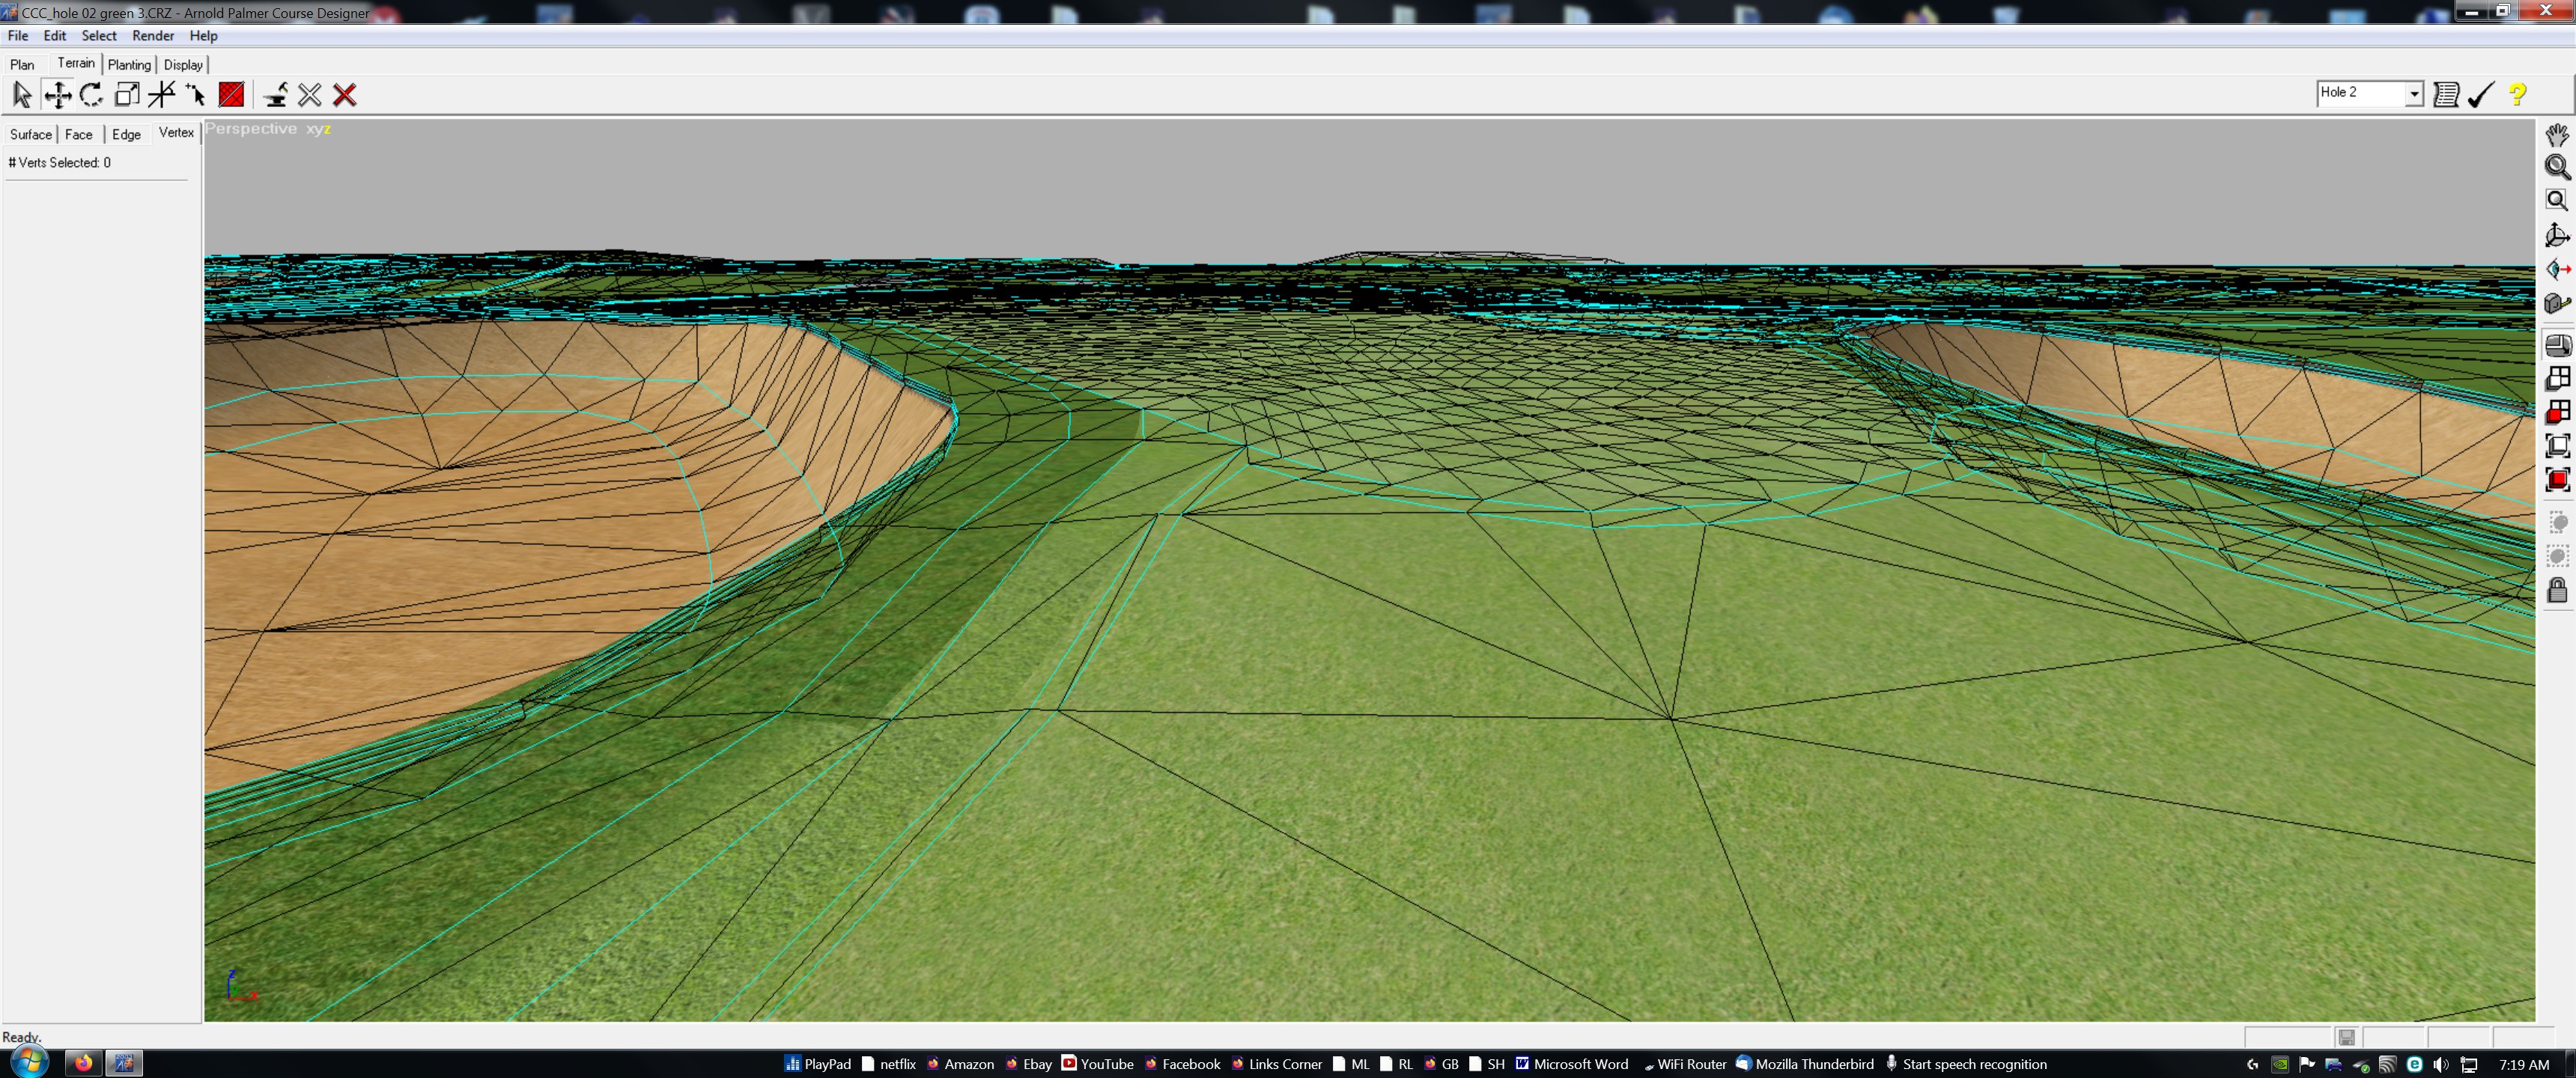Click the red zoom extents selected icon
The height and width of the screenshot is (1078, 2576).
(x=2557, y=480)
